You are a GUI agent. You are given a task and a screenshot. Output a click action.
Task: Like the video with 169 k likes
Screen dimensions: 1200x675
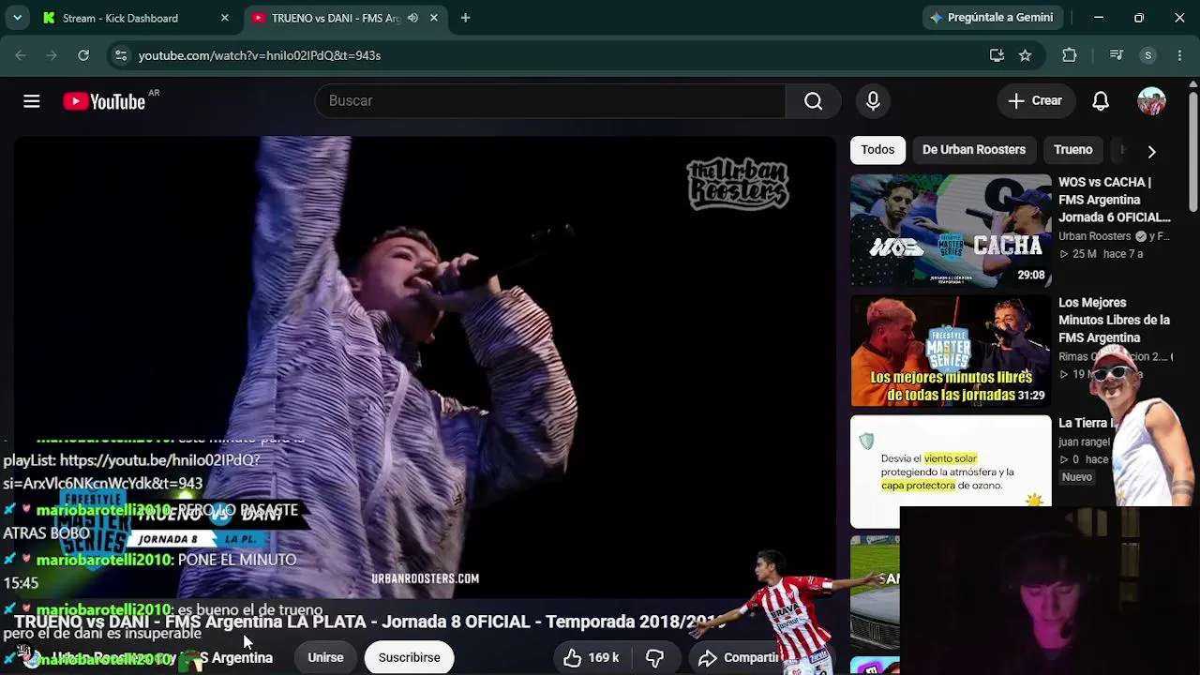tap(592, 658)
